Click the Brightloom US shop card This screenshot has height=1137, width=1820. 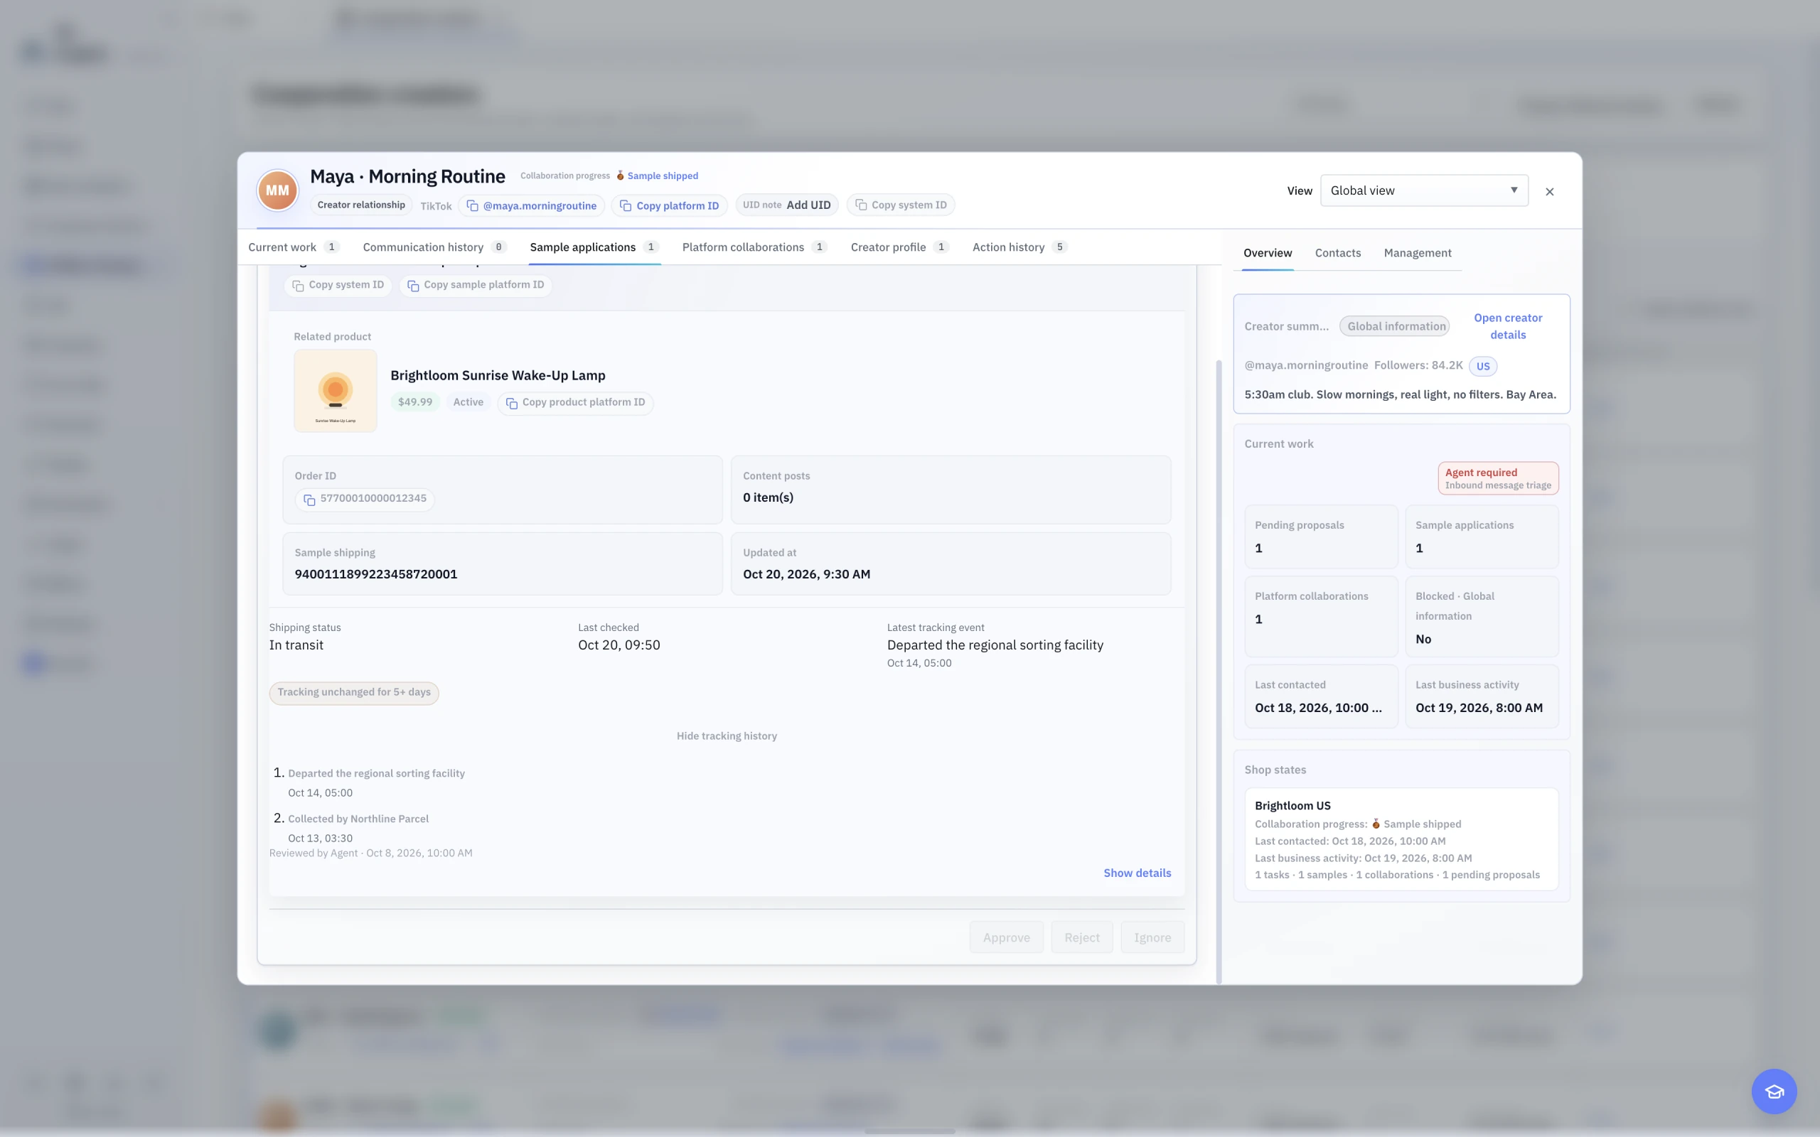point(1401,839)
